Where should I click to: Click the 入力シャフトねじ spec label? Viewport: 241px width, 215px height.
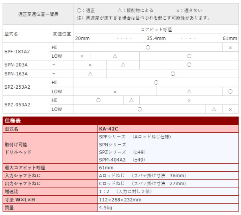[x=22, y=176]
